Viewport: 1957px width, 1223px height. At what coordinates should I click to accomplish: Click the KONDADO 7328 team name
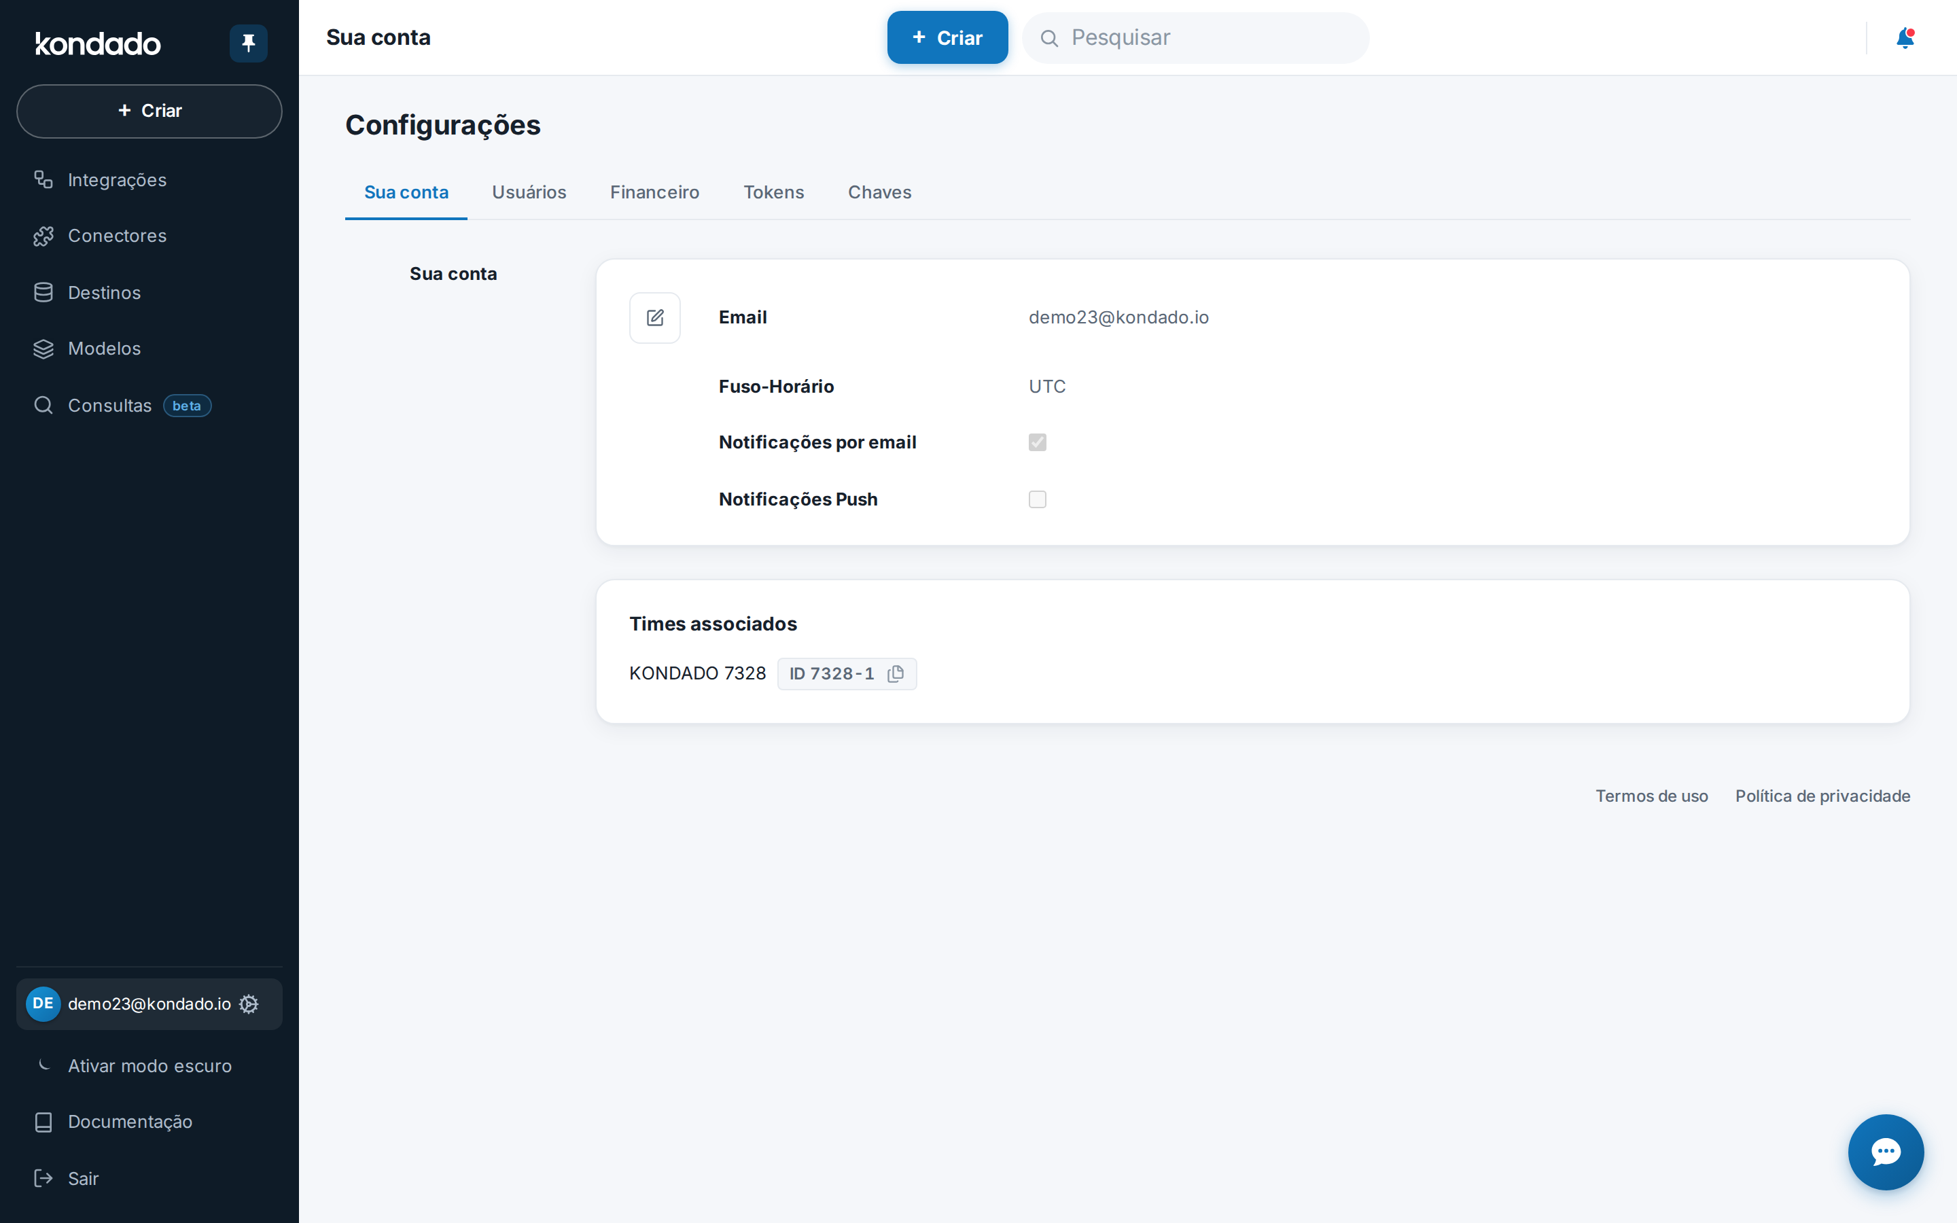click(697, 674)
